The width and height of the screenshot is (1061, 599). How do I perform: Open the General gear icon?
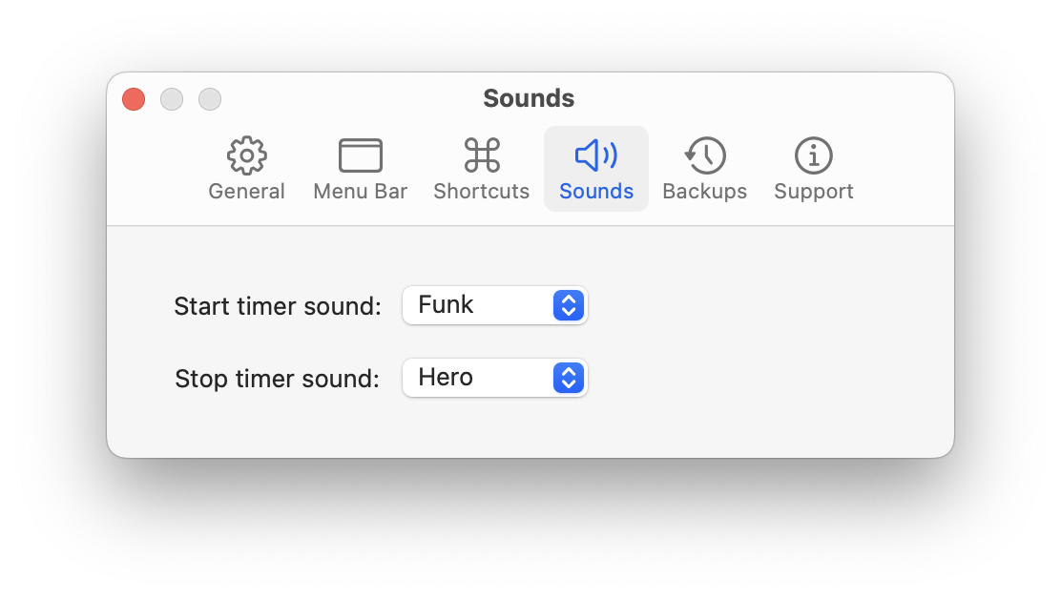coord(246,155)
